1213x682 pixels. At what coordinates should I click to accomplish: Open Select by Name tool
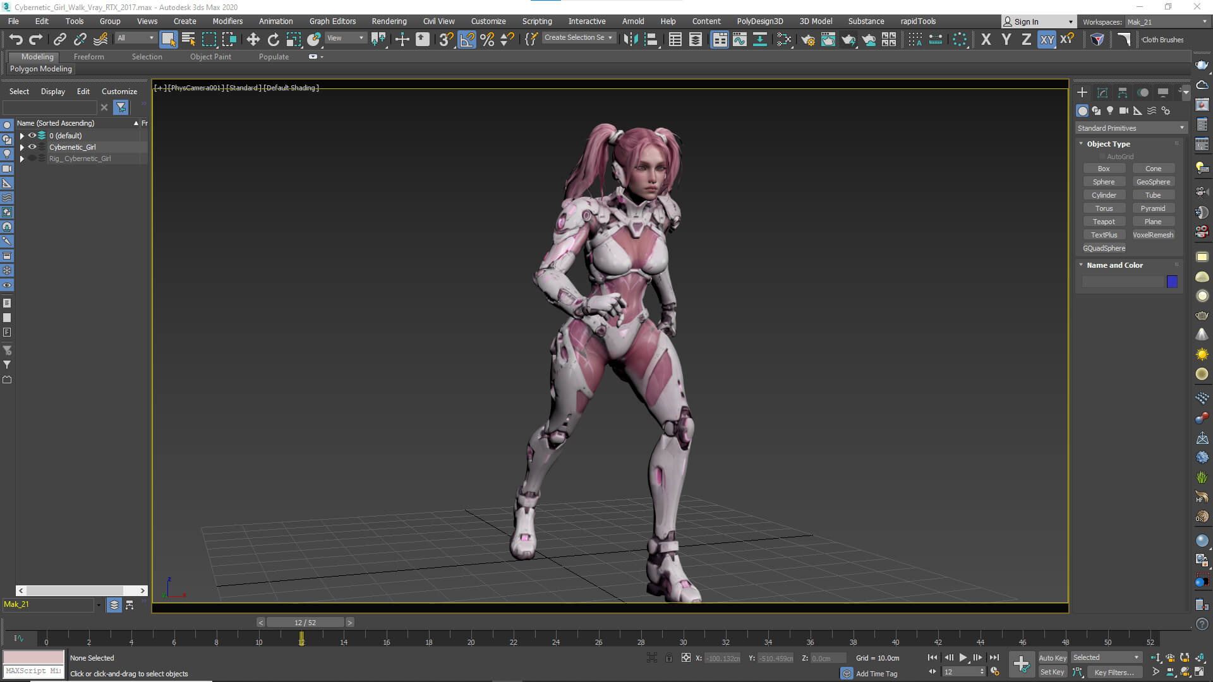point(188,39)
